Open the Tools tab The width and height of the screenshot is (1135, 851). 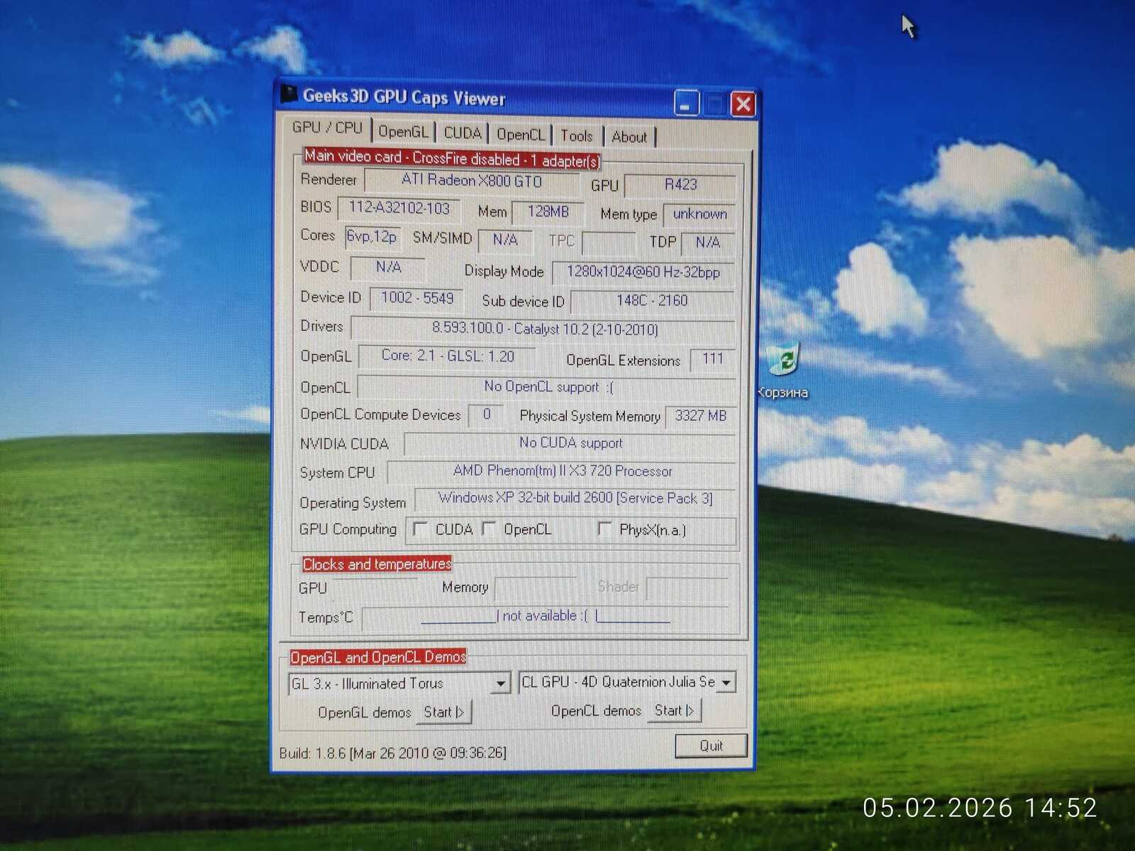tap(576, 135)
